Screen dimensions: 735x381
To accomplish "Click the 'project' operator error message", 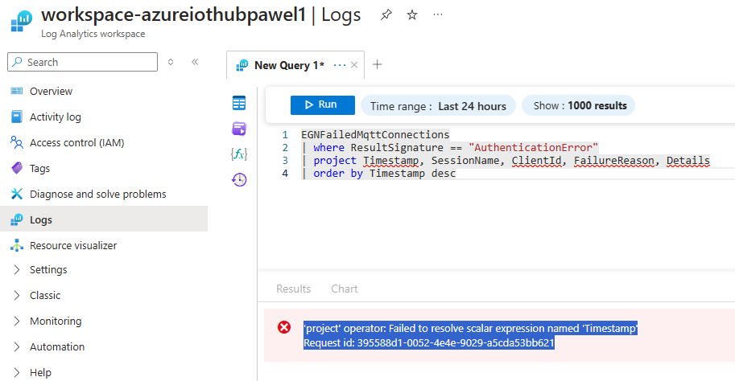I will (x=470, y=328).
